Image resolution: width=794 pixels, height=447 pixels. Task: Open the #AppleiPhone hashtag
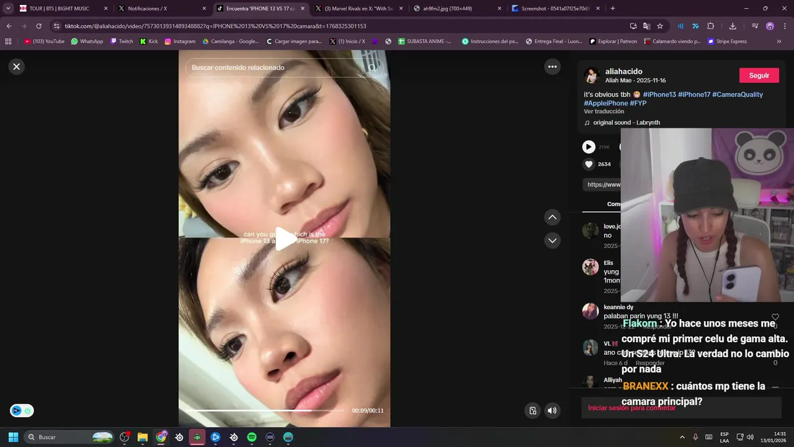[x=605, y=103]
